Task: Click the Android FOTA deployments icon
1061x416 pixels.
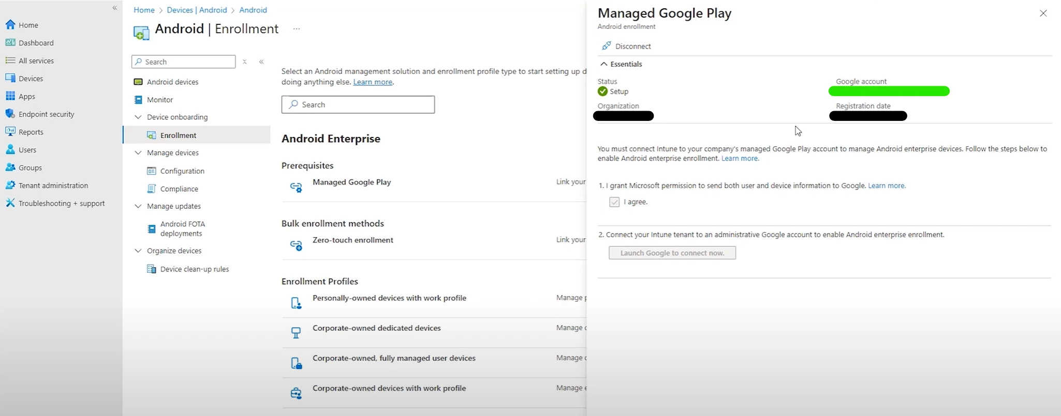Action: pos(152,228)
